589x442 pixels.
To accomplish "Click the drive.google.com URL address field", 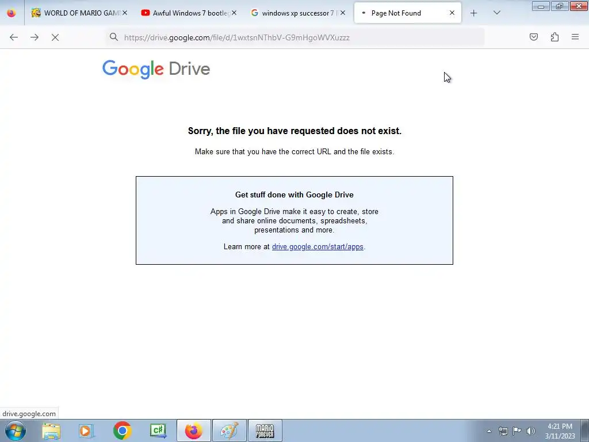I will (295, 37).
